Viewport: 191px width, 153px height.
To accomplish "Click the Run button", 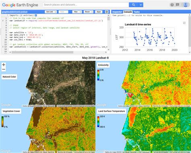I will 76,12.
